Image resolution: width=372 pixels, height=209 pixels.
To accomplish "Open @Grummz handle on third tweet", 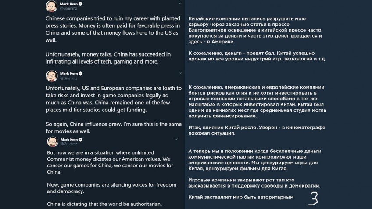I will coord(69,144).
